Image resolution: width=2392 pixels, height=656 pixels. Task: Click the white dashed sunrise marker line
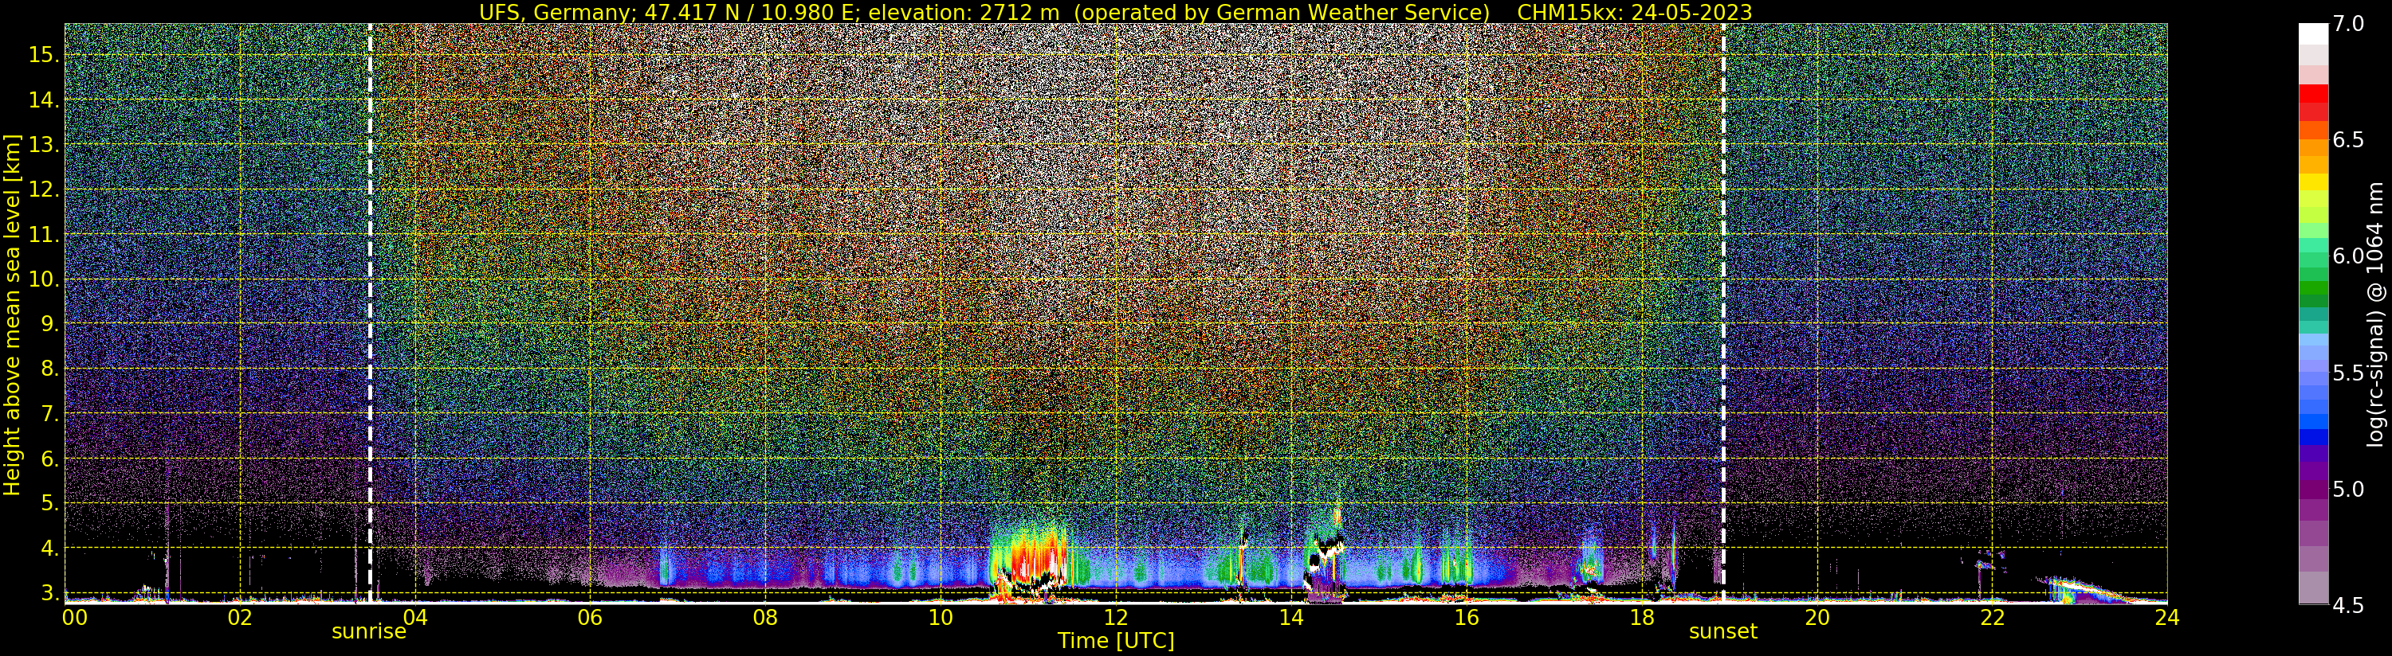[370, 314]
